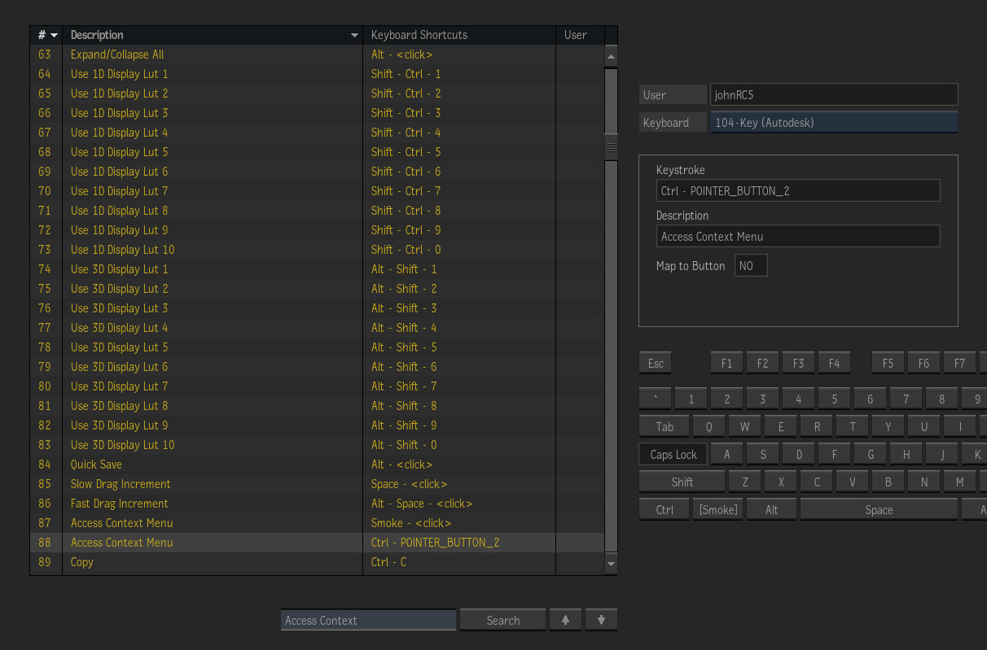The image size is (987, 650).
Task: Click the number 8 key on the virtual keyboard
Action: pos(941,399)
